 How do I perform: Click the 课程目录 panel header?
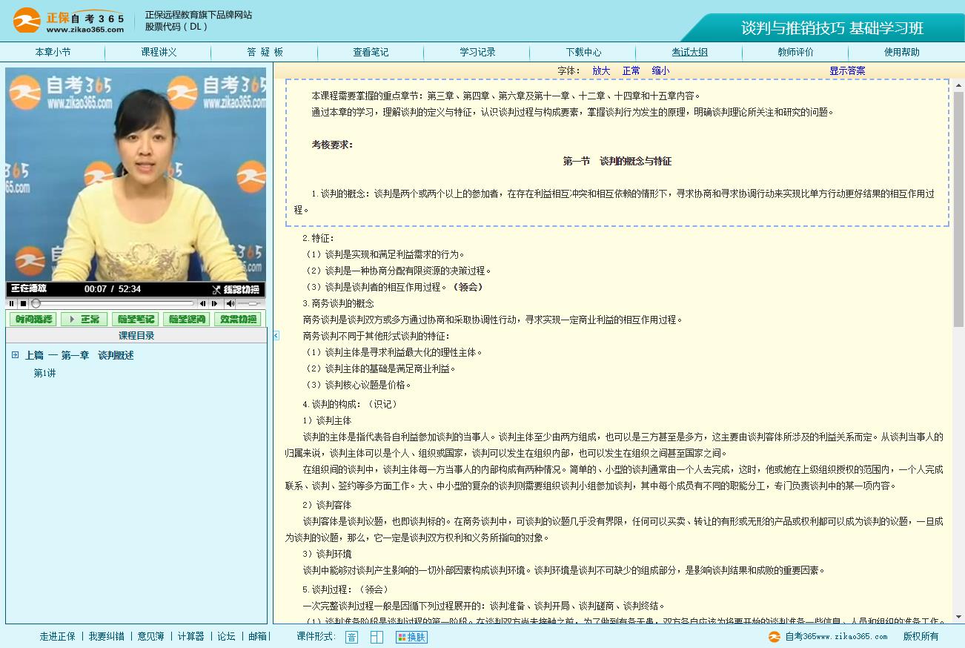coord(136,336)
